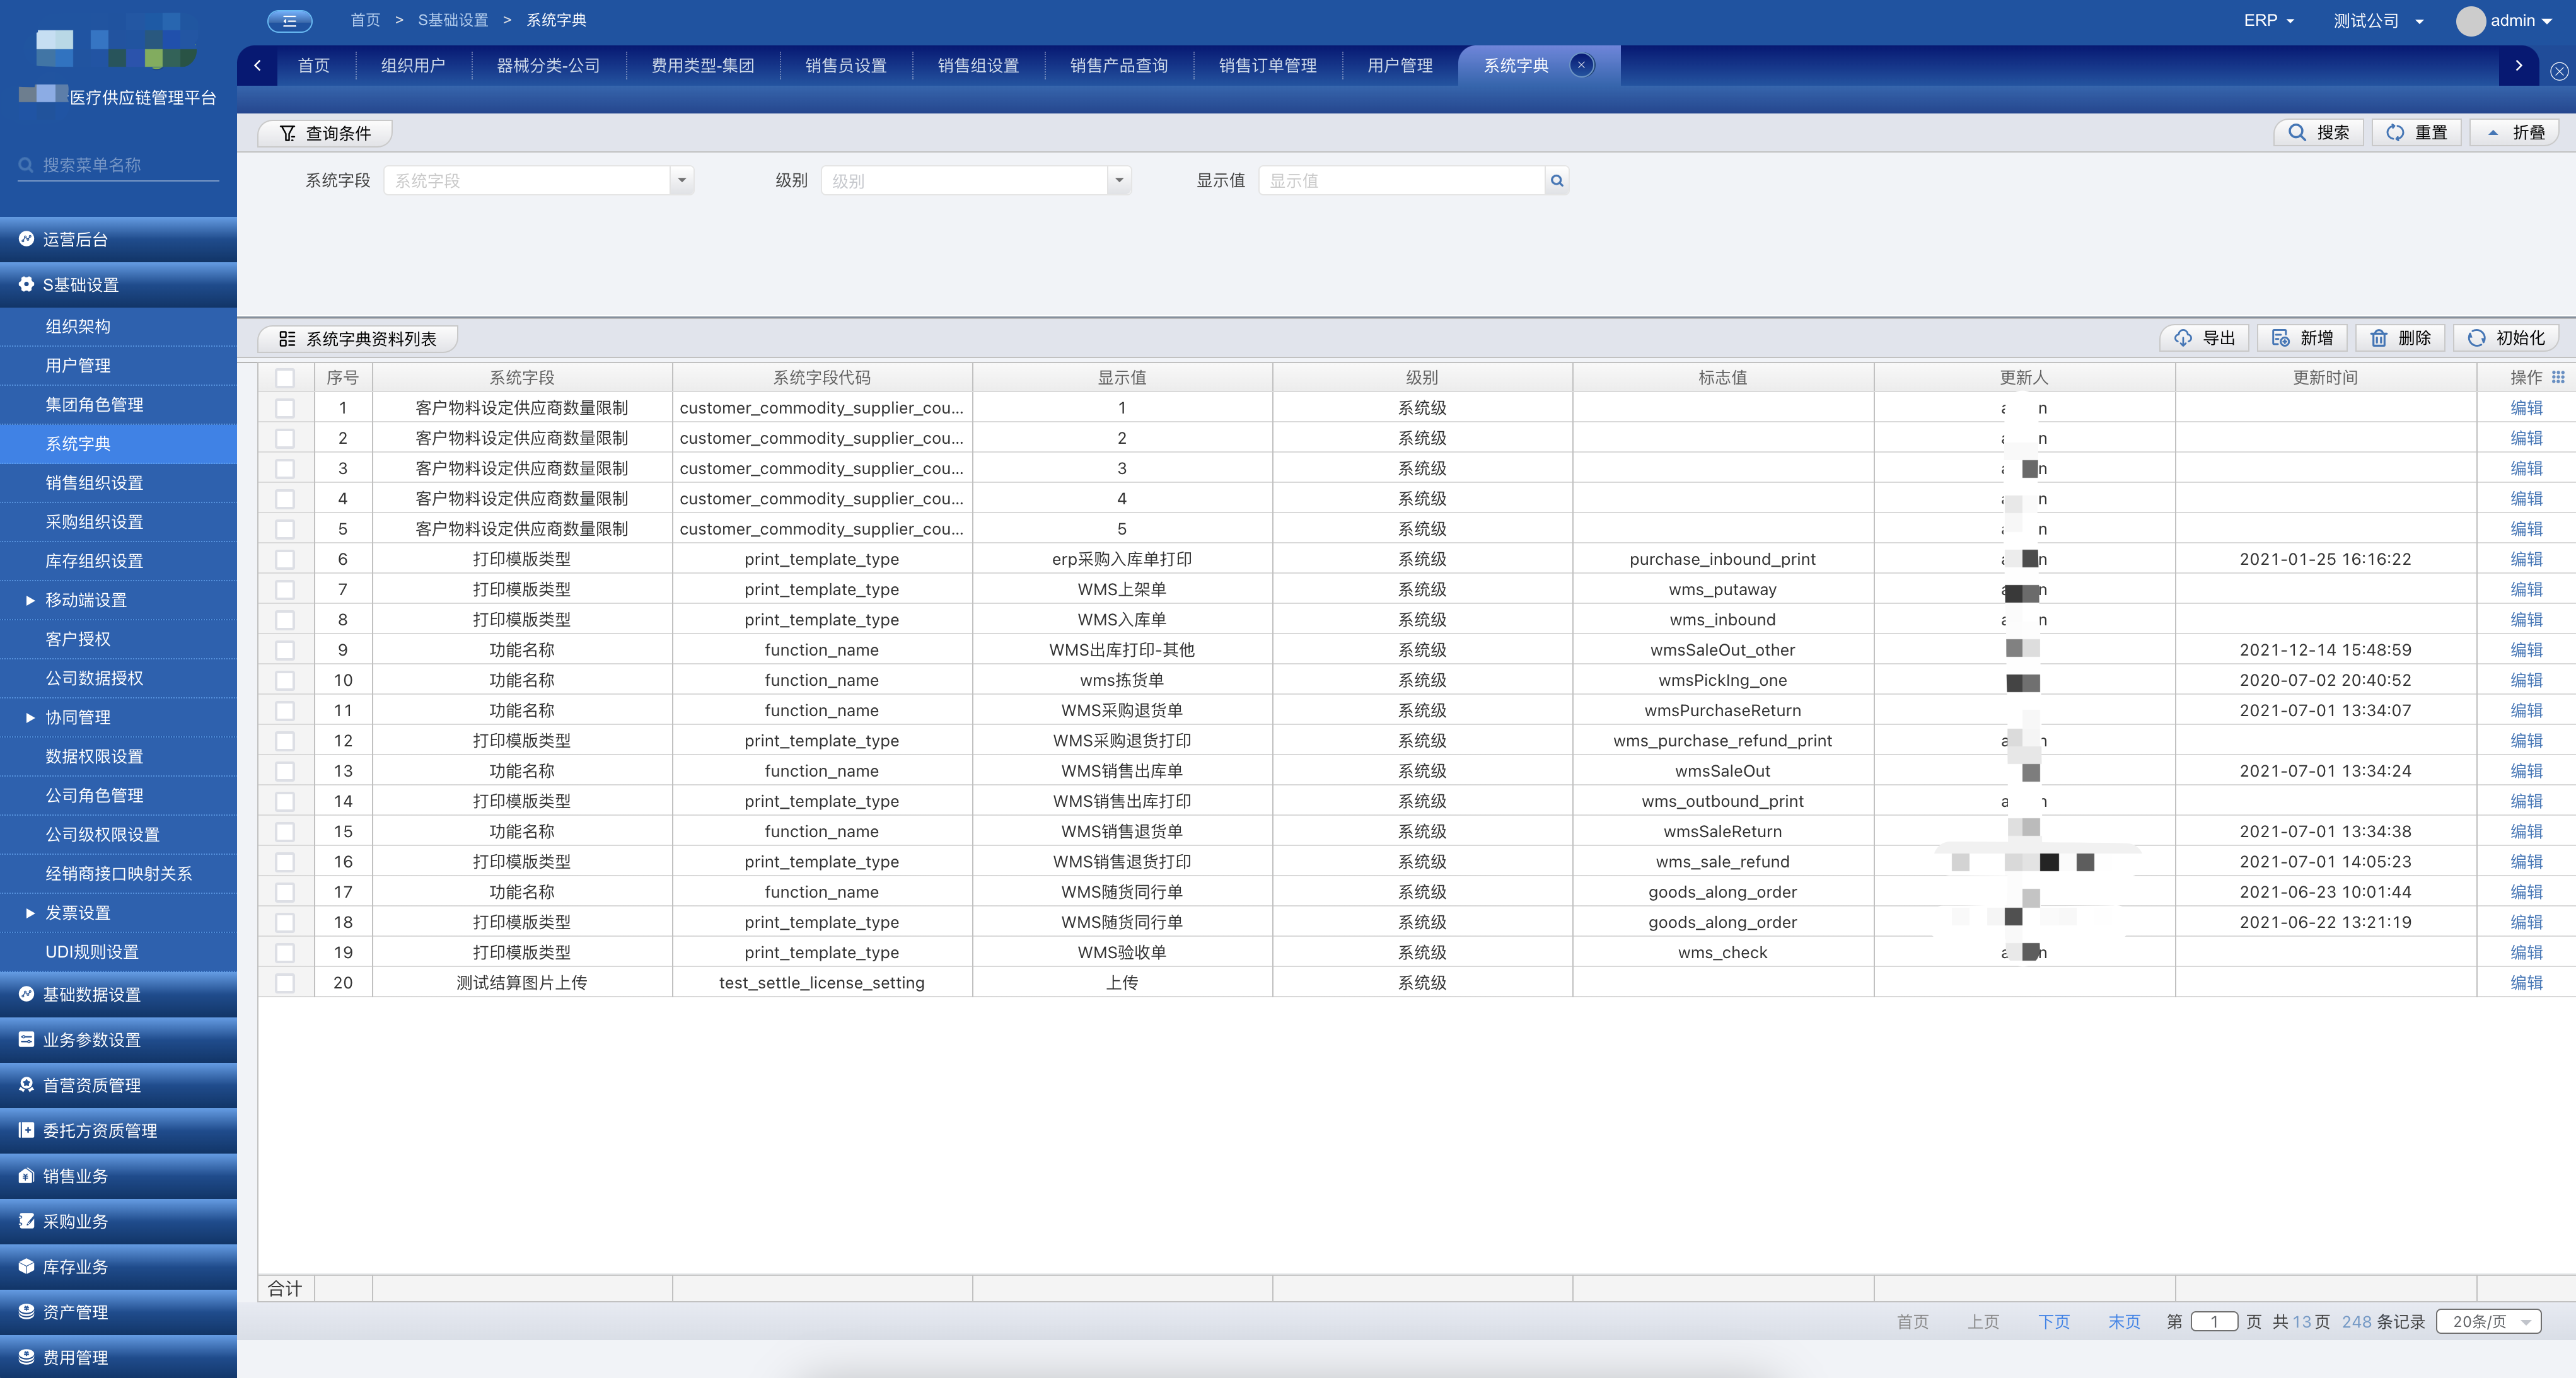Close the 系统字典 tab
The width and height of the screenshot is (2576, 1378).
coord(1581,65)
